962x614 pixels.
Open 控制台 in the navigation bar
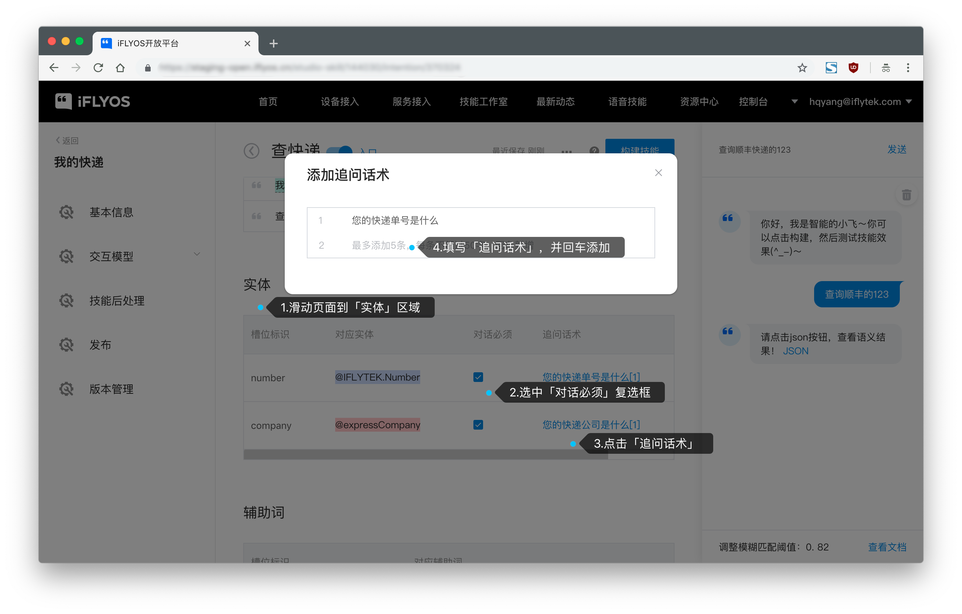pos(753,102)
